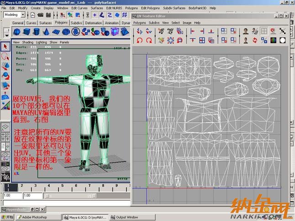
Task: Click the Show Manipulator tool
Action: pos(5,106)
